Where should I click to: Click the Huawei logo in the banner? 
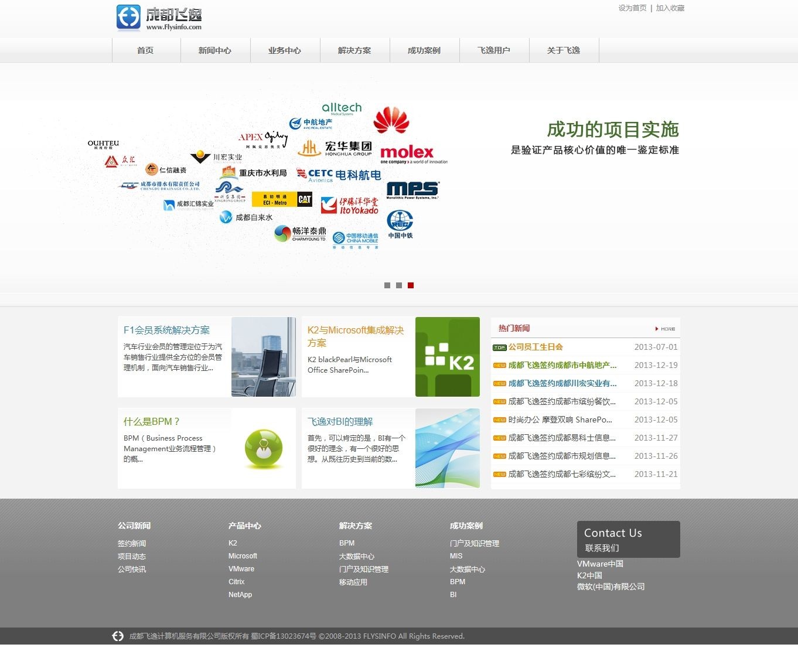coord(391,120)
